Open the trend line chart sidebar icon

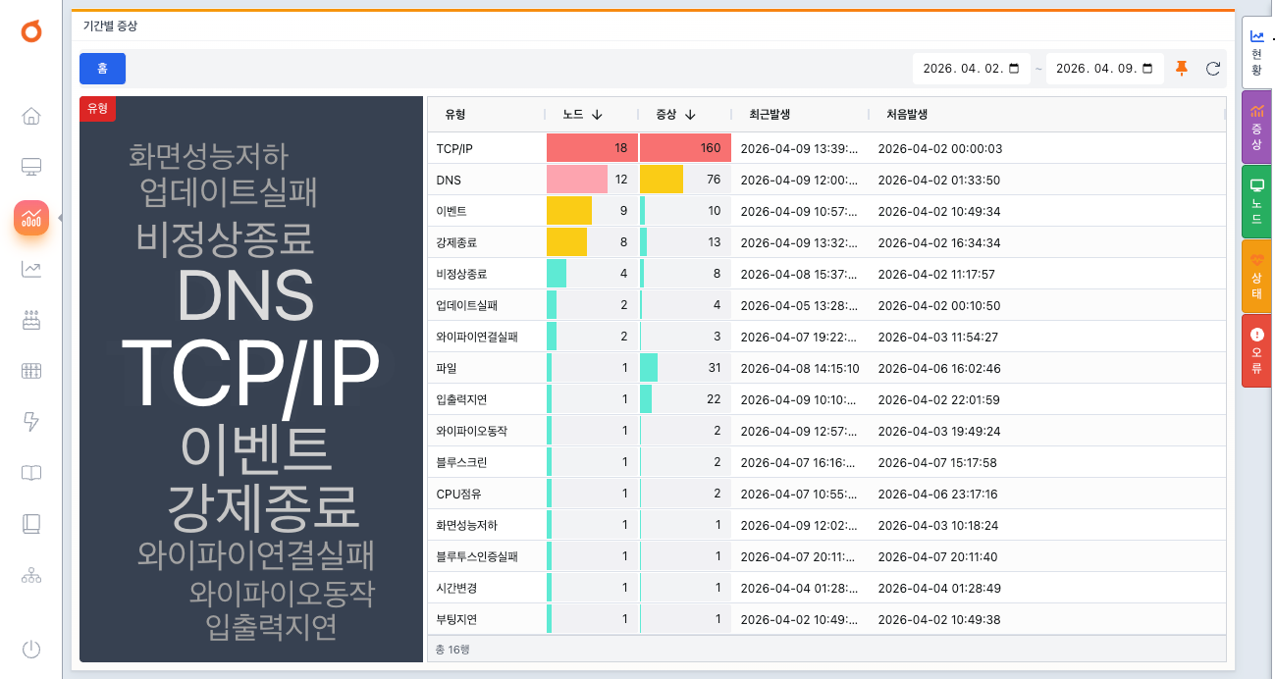click(31, 269)
